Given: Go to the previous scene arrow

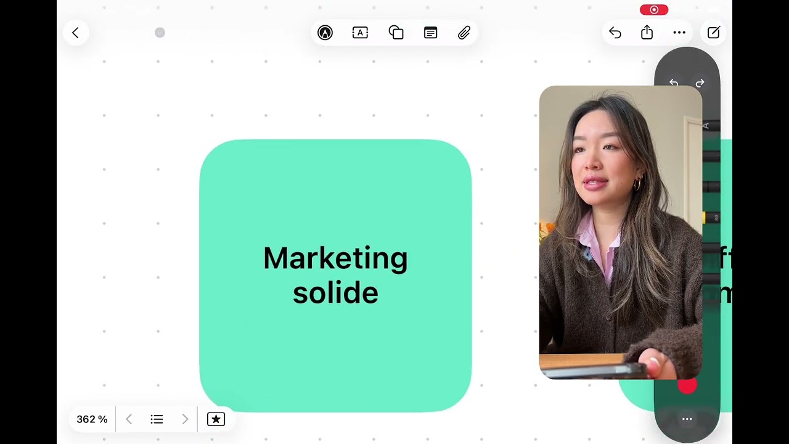Looking at the screenshot, I should 129,419.
